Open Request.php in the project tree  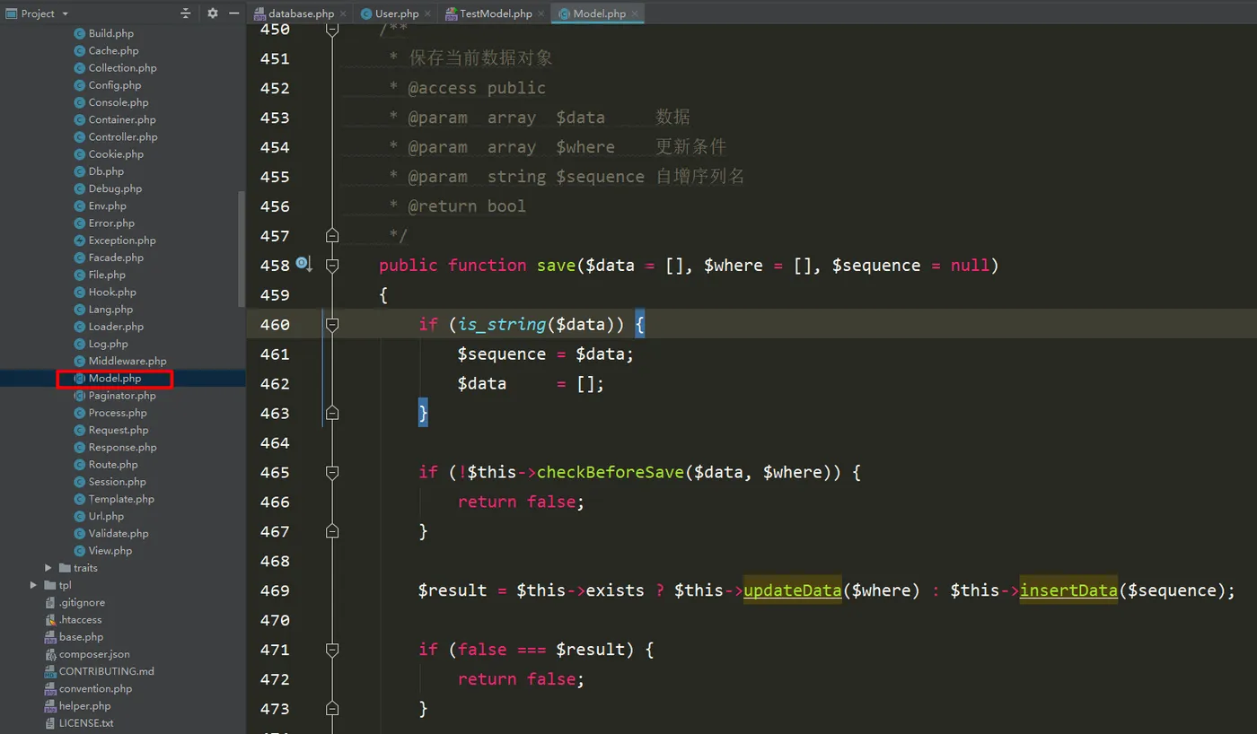tap(119, 430)
